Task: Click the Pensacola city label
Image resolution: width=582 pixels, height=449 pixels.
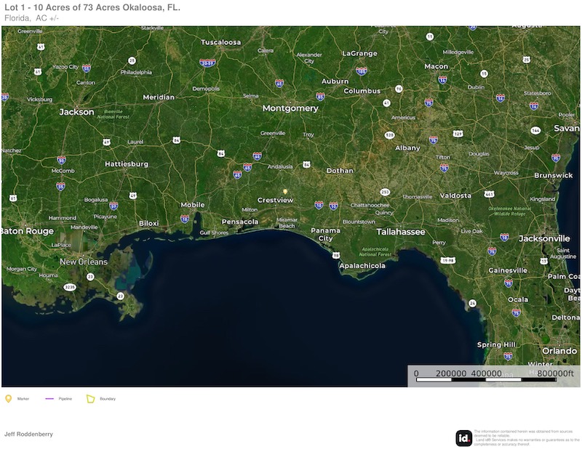Action: (240, 222)
